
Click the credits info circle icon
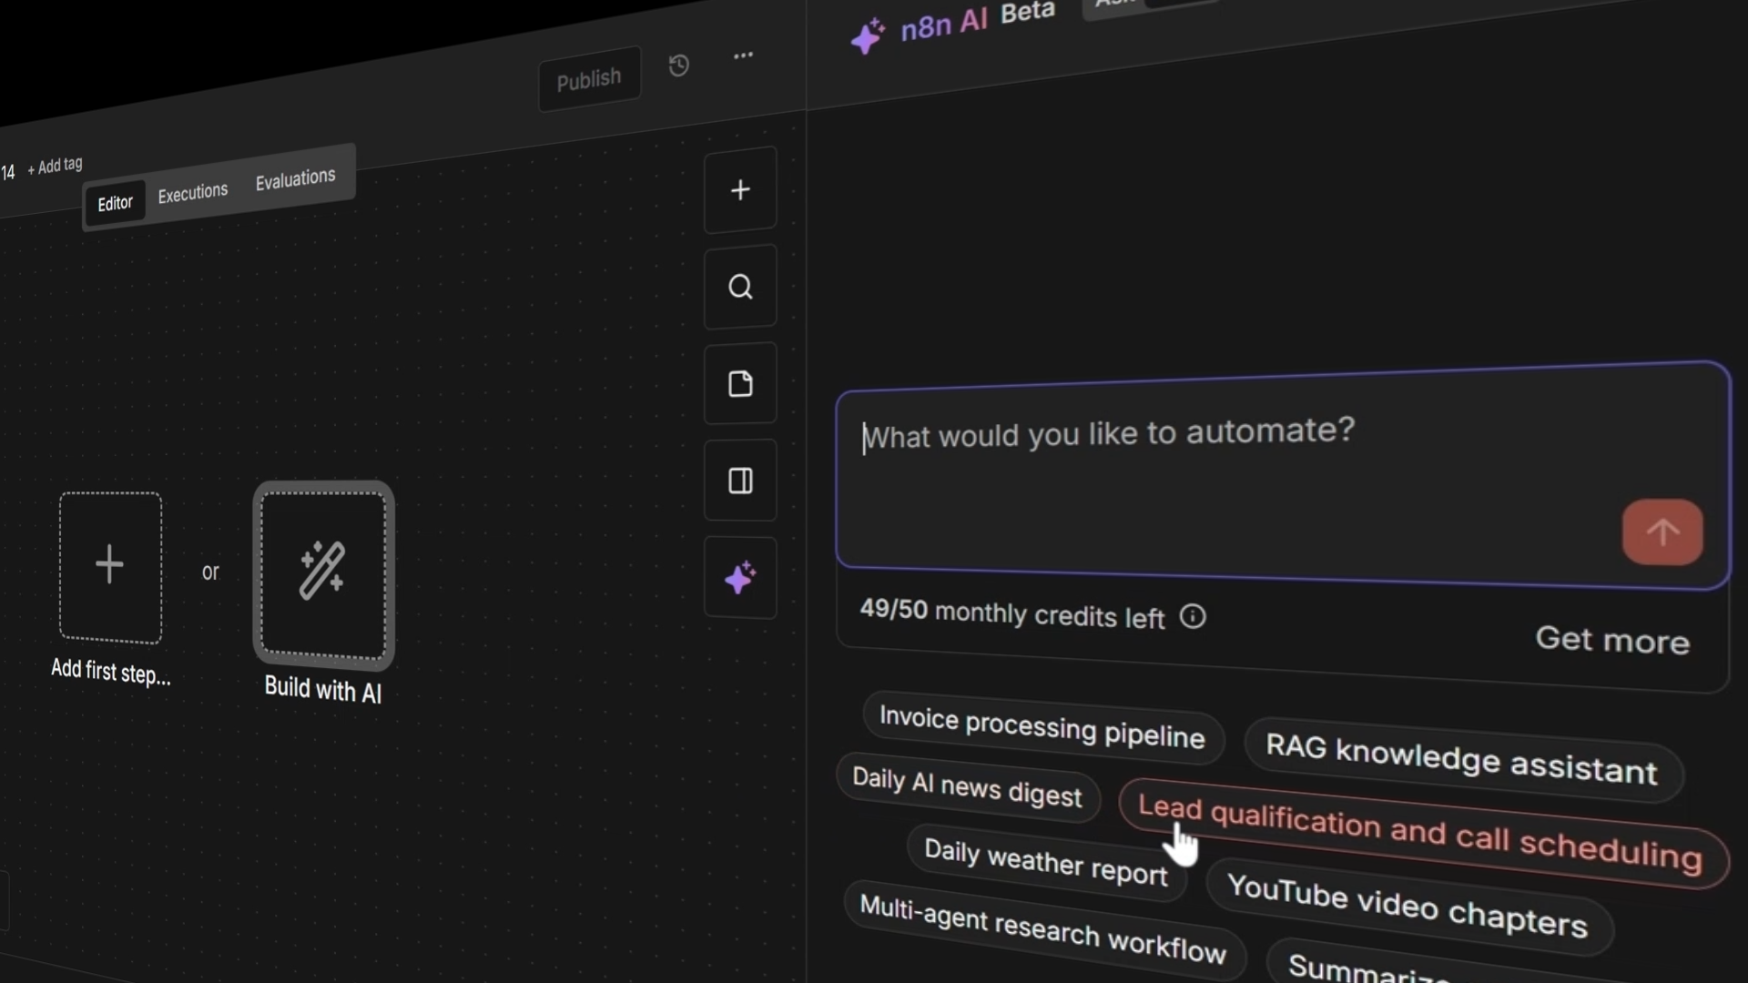tap(1193, 617)
